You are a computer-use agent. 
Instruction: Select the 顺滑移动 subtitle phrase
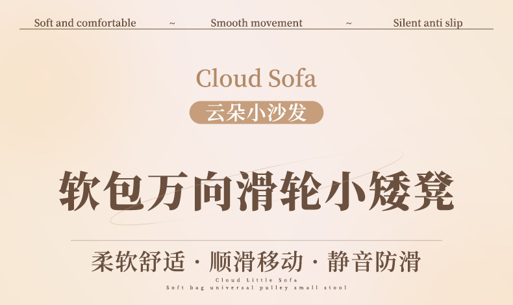pyautogui.click(x=256, y=261)
